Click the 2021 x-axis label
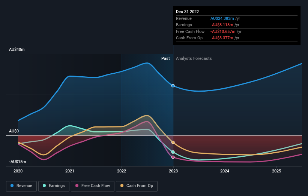This screenshot has height=196, width=308. click(70, 171)
